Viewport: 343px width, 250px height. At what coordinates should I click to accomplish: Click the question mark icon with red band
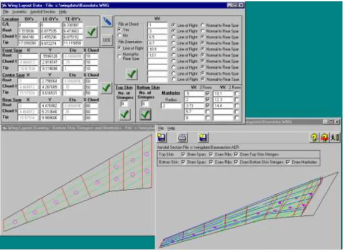pyautogui.click(x=324, y=138)
